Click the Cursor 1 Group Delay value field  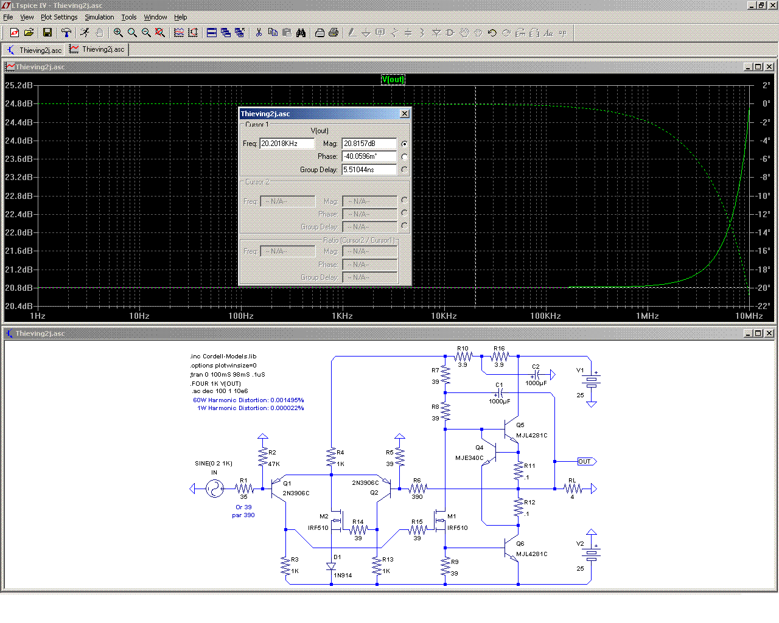(369, 170)
